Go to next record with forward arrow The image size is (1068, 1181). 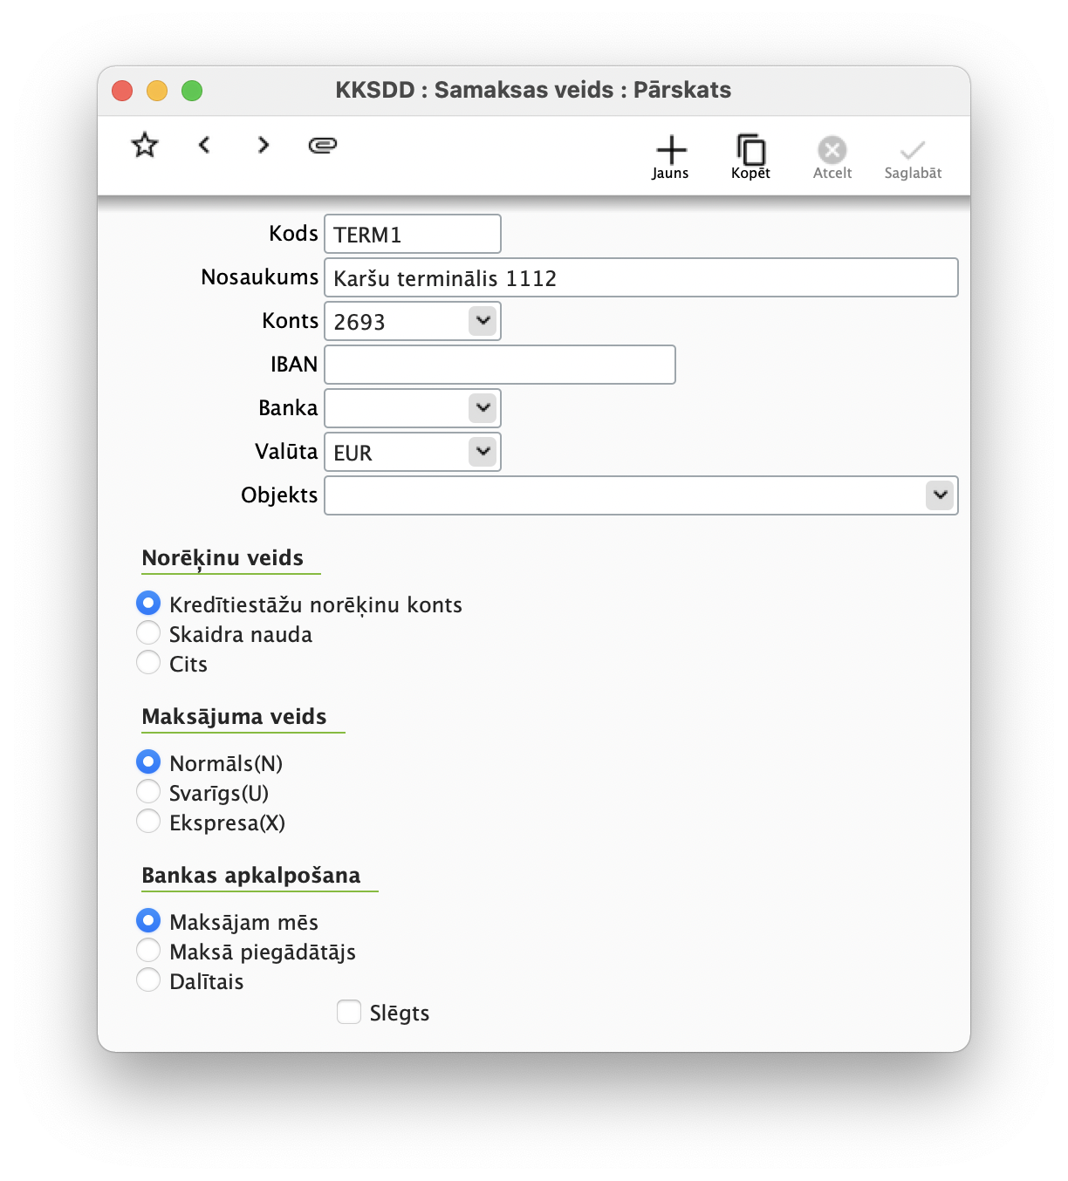[263, 145]
